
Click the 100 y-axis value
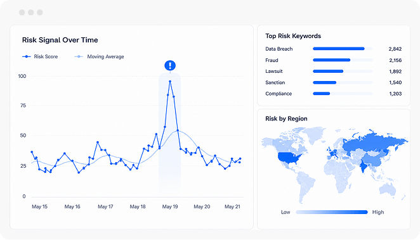22,76
